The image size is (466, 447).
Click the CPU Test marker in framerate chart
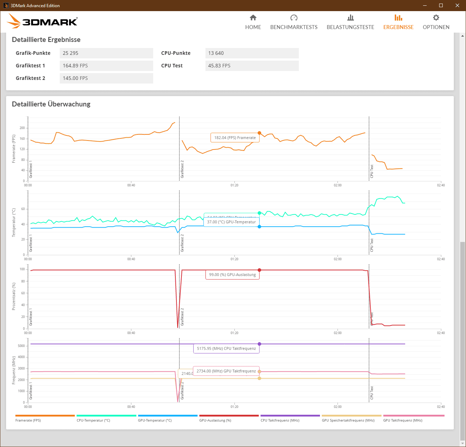click(372, 171)
